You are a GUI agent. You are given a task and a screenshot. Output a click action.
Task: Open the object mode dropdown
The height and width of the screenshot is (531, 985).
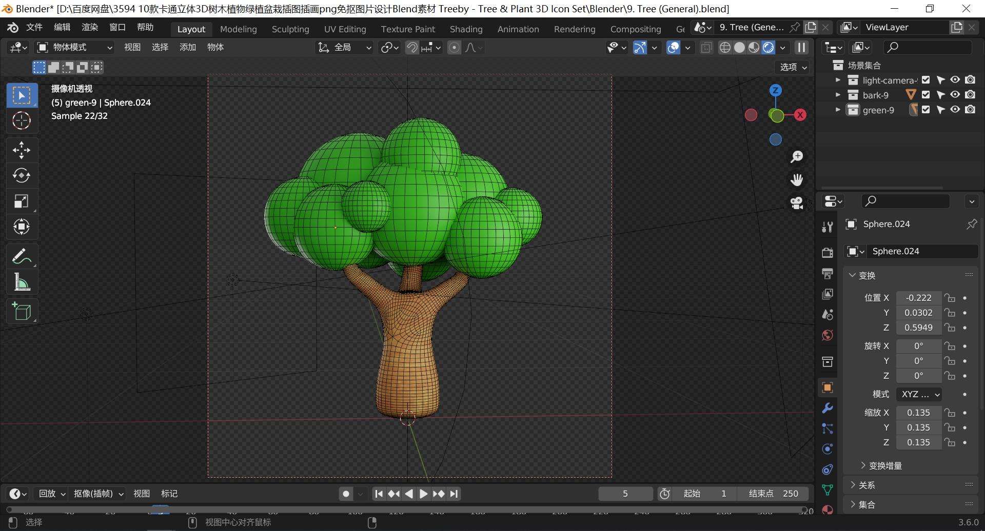[74, 48]
